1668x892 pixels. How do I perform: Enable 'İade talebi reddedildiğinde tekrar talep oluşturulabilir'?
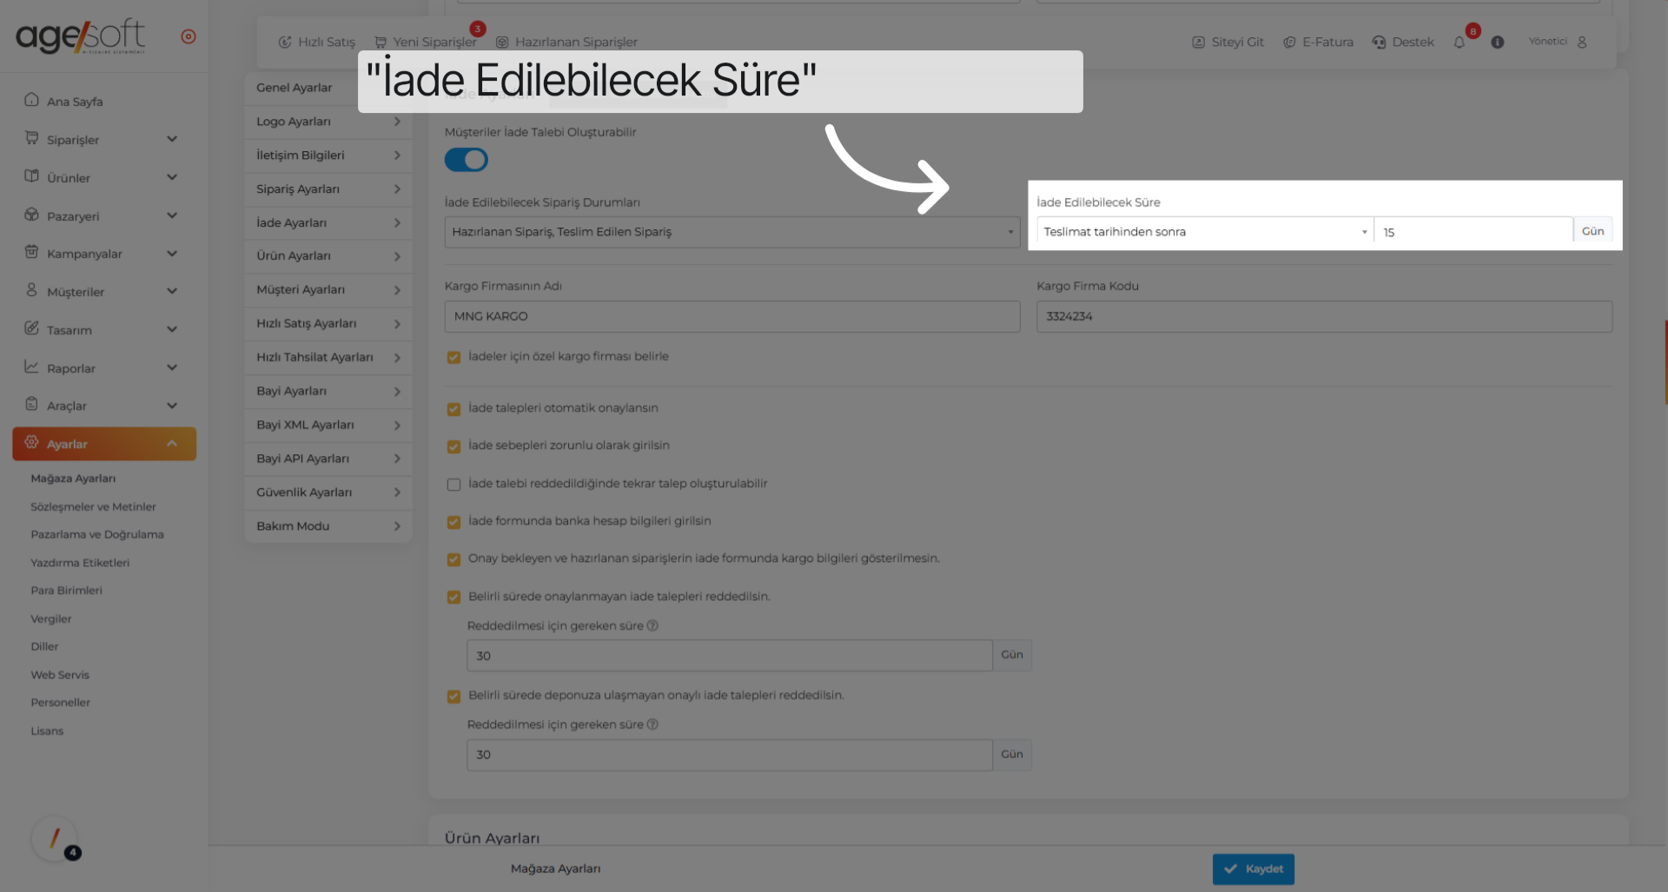453,484
